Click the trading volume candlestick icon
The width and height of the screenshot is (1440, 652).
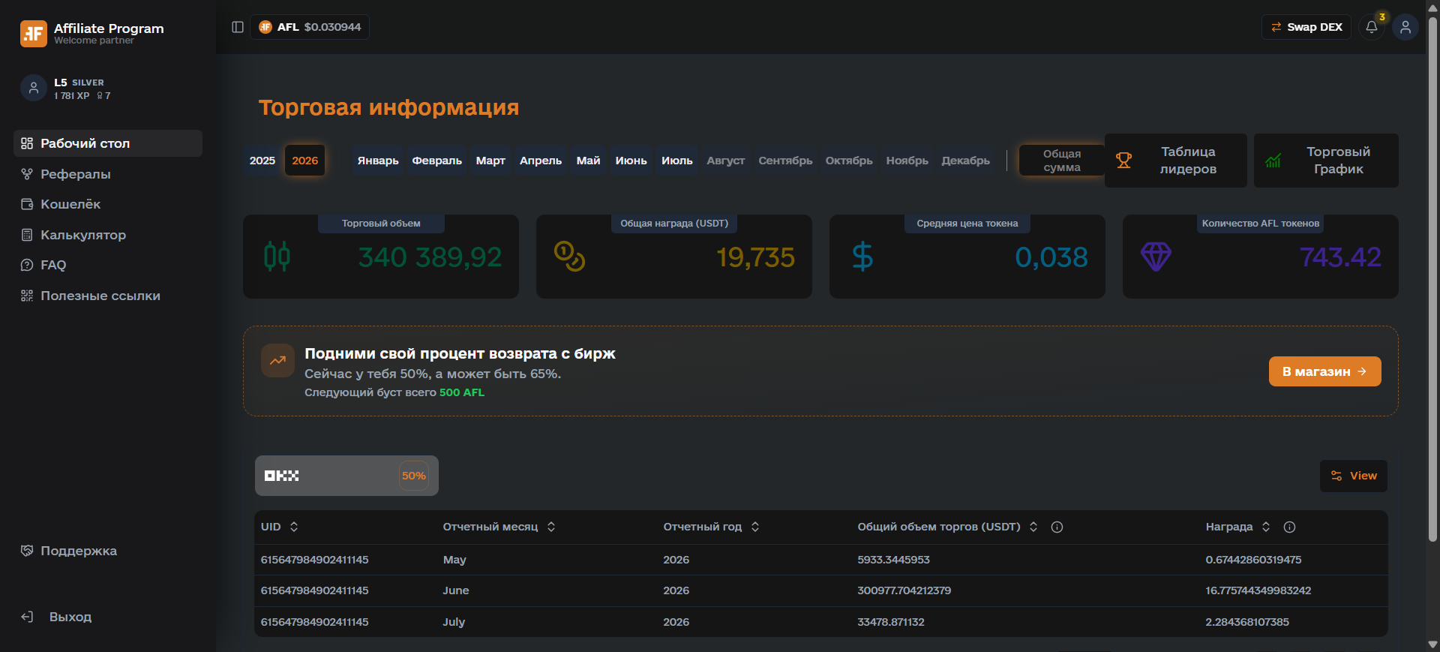tap(277, 257)
